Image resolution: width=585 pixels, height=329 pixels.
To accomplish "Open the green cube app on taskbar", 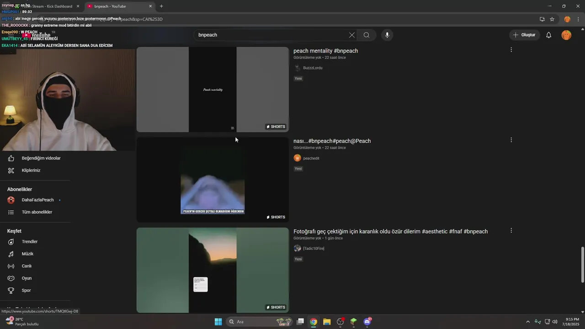I will click(x=353, y=322).
